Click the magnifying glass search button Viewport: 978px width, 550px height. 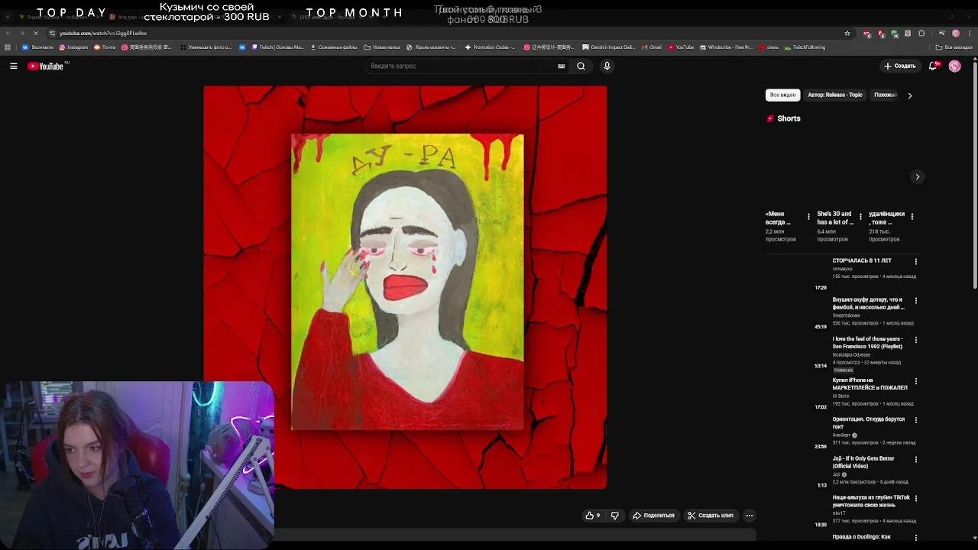581,66
